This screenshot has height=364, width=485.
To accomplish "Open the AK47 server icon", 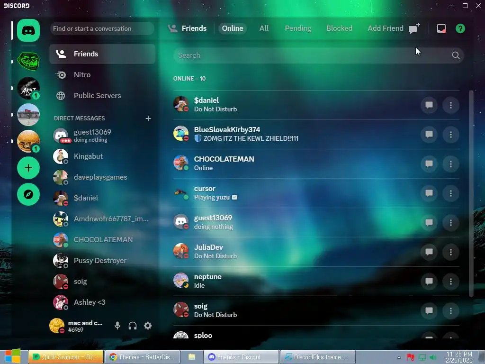I will pyautogui.click(x=28, y=88).
